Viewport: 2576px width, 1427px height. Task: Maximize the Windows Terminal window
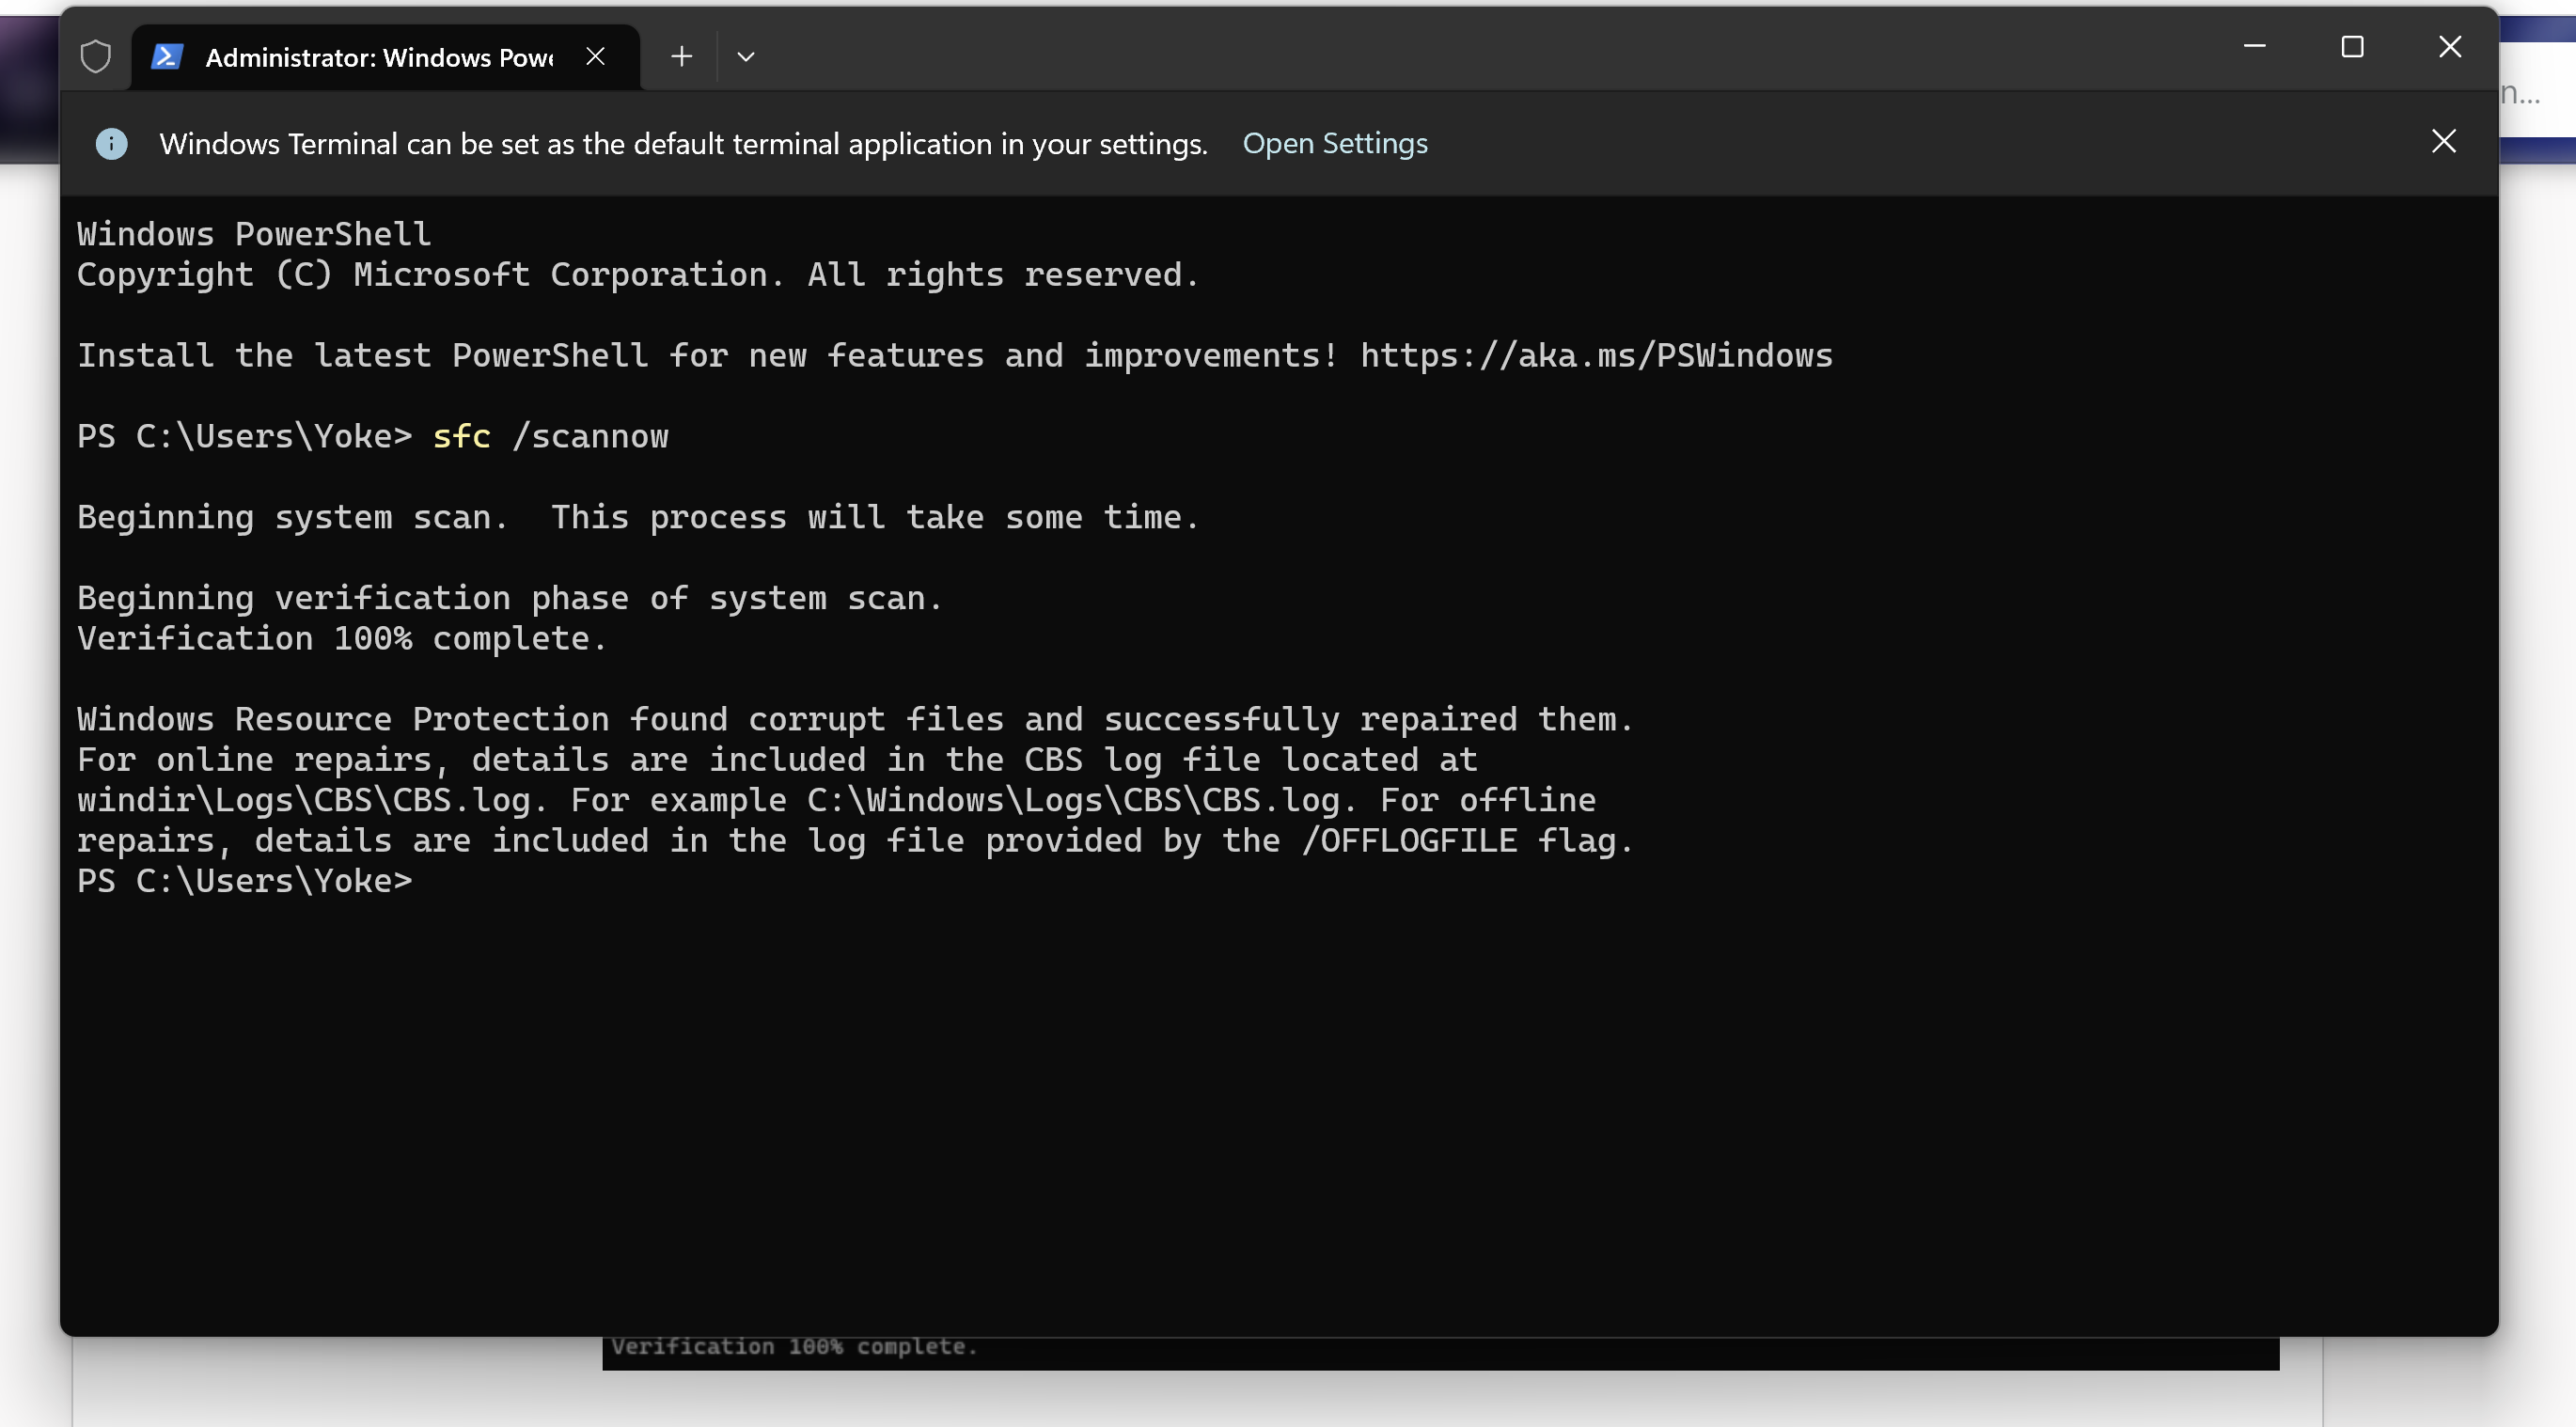pyautogui.click(x=2352, y=47)
